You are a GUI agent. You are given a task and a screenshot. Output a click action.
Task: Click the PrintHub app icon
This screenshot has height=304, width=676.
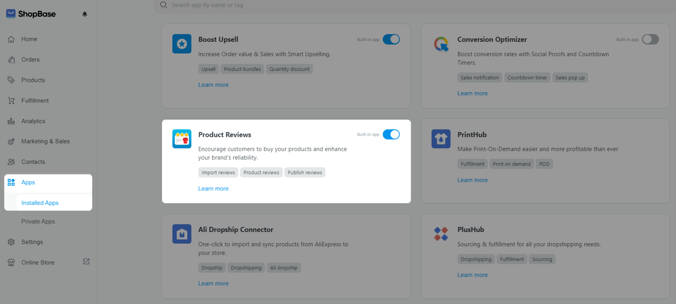[441, 139]
